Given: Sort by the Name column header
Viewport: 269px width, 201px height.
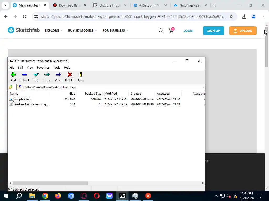Looking at the screenshot, I should tap(29, 93).
